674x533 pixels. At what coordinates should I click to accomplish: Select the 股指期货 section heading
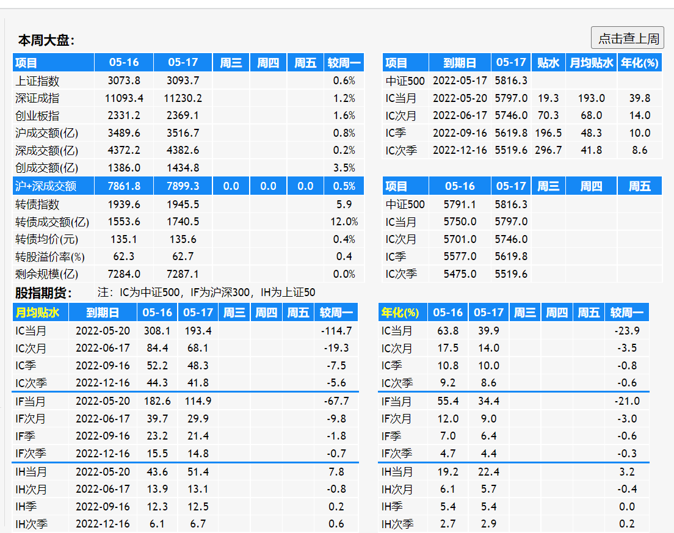[x=43, y=293]
